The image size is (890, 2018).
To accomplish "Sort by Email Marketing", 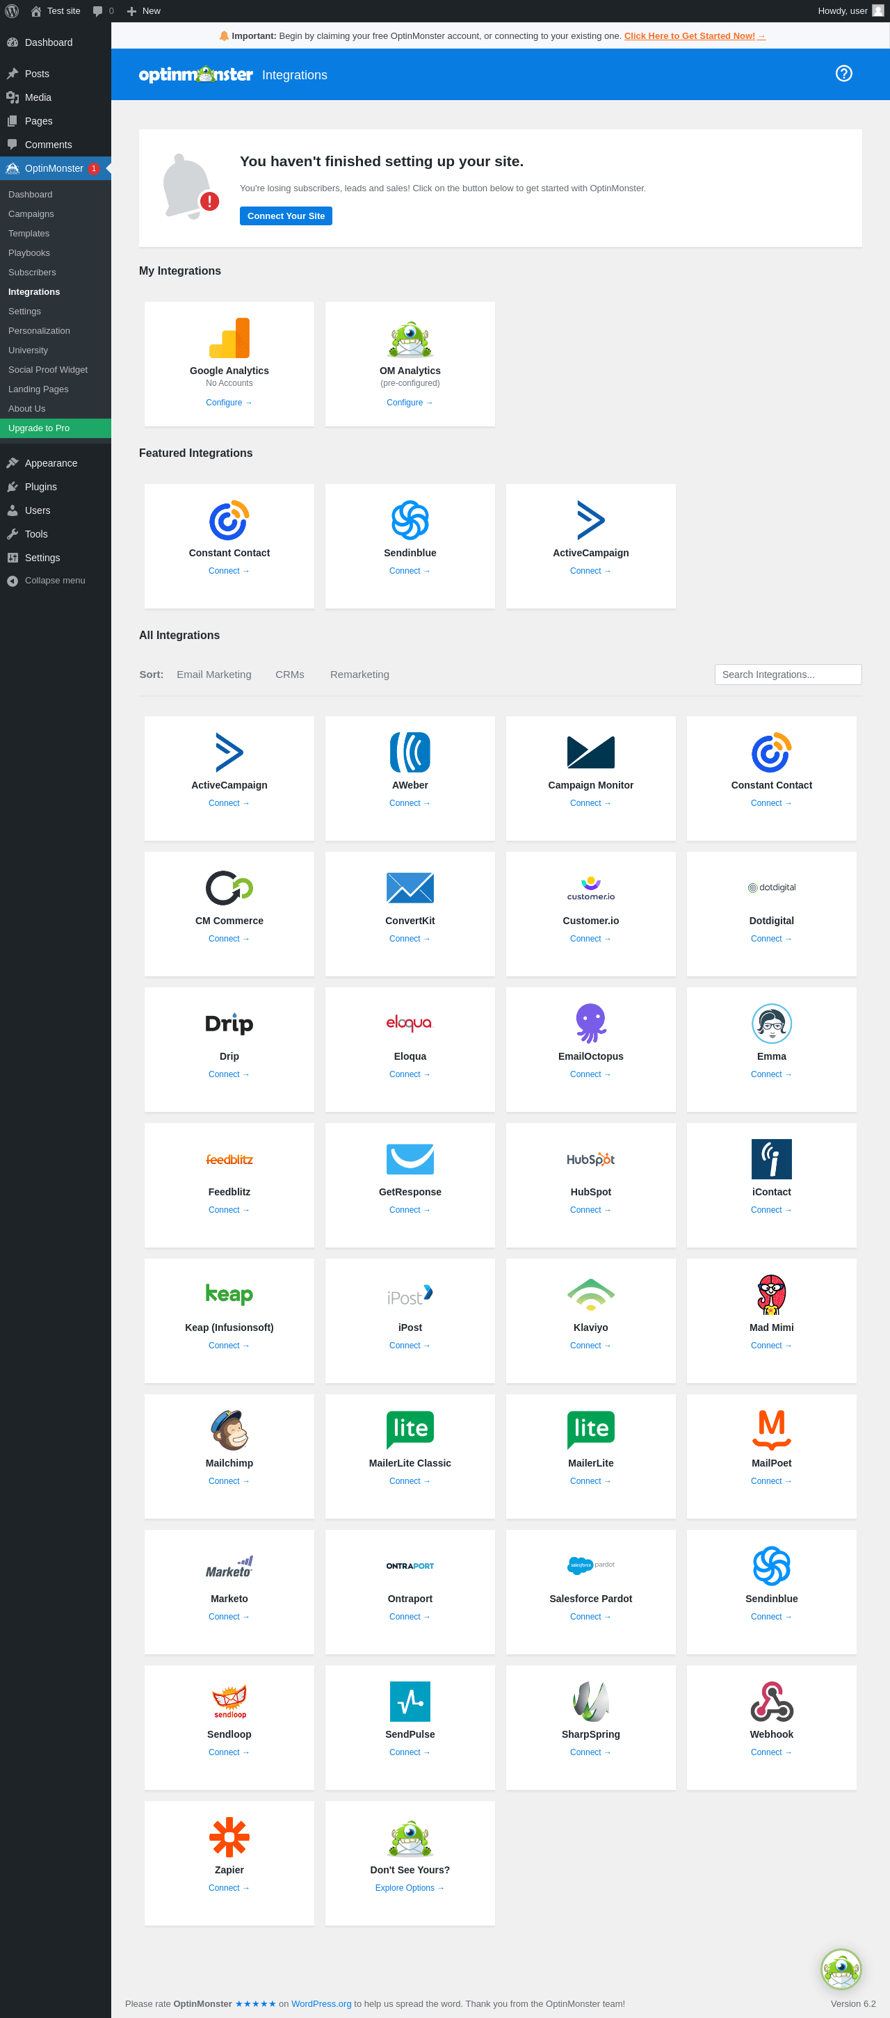I will [x=214, y=675].
